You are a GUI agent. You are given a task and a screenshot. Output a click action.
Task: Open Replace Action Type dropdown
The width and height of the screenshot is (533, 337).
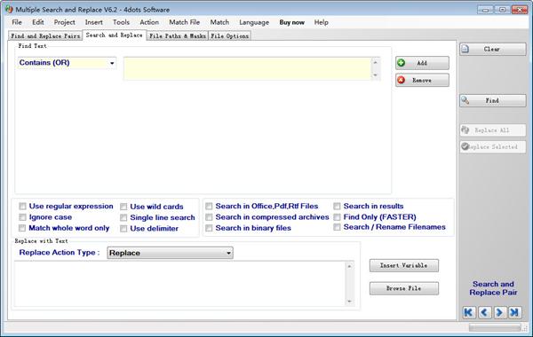coord(170,253)
